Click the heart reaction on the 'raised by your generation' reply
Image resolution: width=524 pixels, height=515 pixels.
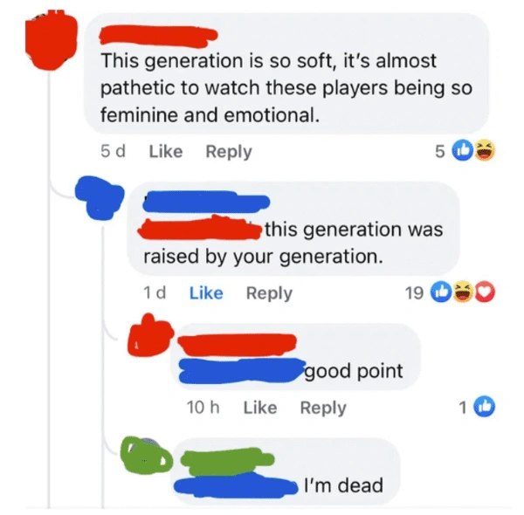click(x=486, y=292)
